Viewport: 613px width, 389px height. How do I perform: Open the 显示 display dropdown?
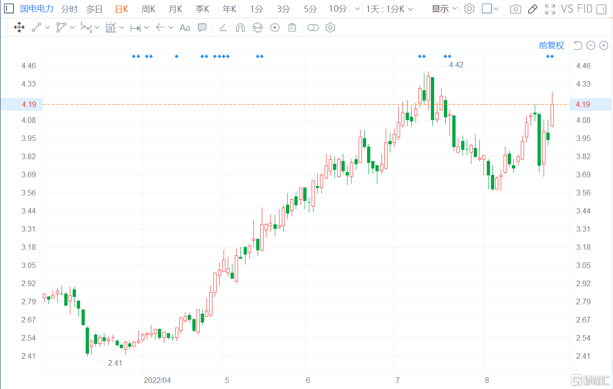coord(444,9)
